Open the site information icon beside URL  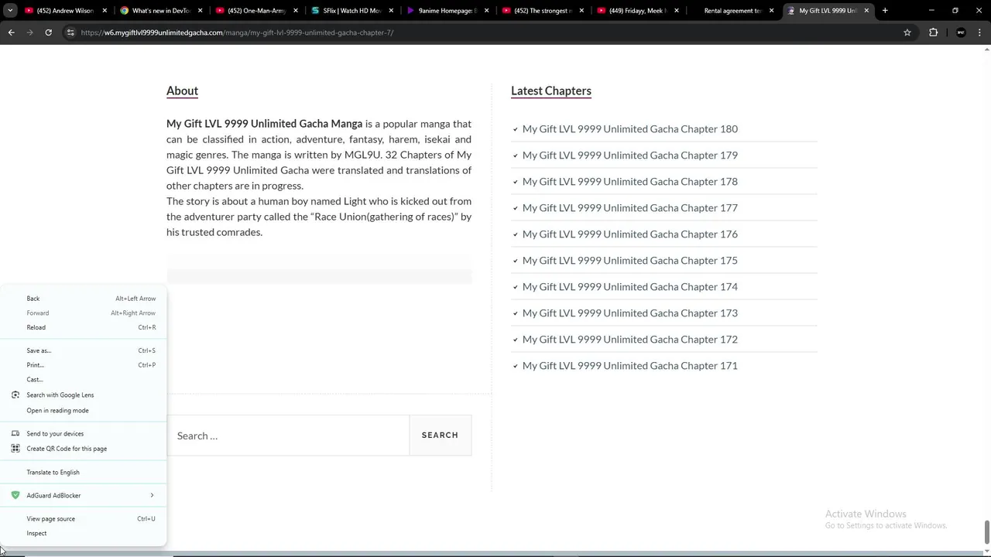pos(70,32)
